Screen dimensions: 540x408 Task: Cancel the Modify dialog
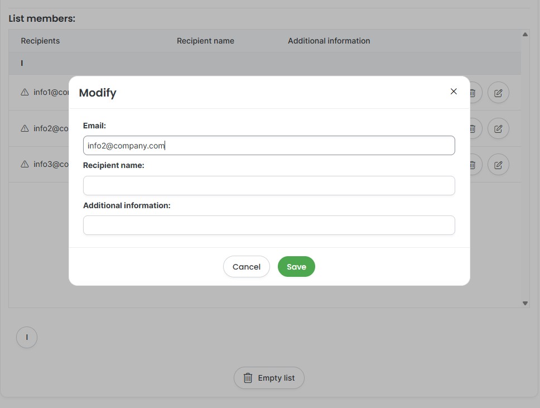tap(246, 266)
